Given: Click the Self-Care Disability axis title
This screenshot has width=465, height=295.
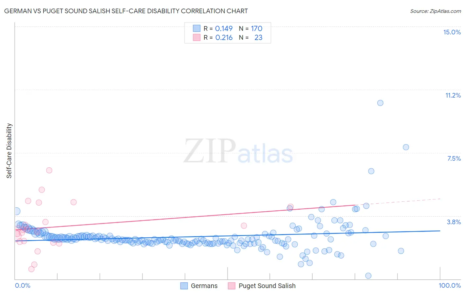Looking at the screenshot, I should tap(9, 151).
